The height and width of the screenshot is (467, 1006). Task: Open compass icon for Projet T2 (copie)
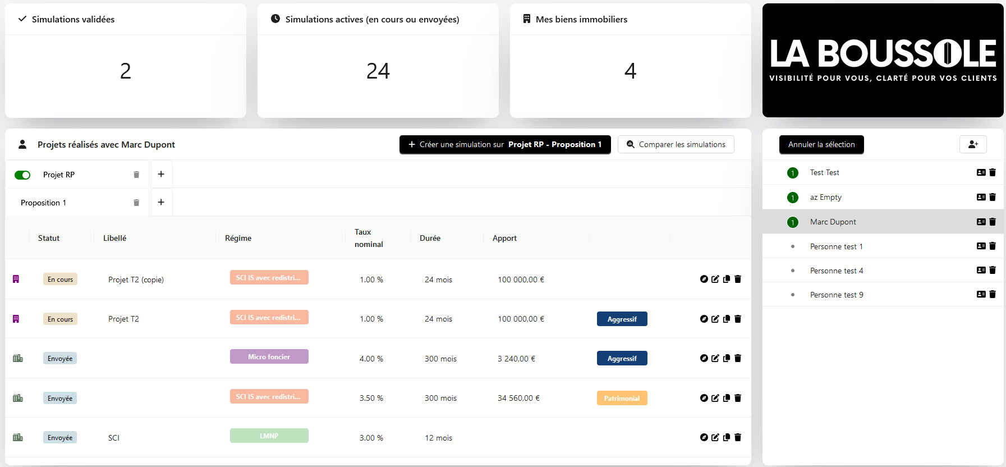pos(704,279)
